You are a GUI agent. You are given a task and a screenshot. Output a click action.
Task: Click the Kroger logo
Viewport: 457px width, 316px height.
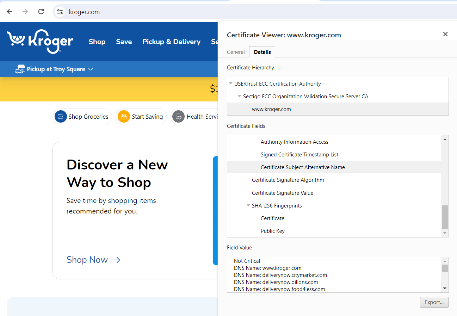tap(40, 42)
